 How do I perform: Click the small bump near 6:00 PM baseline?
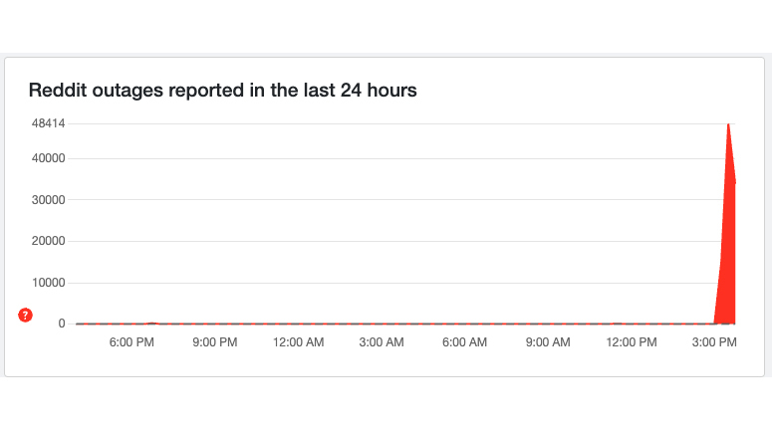(x=151, y=324)
